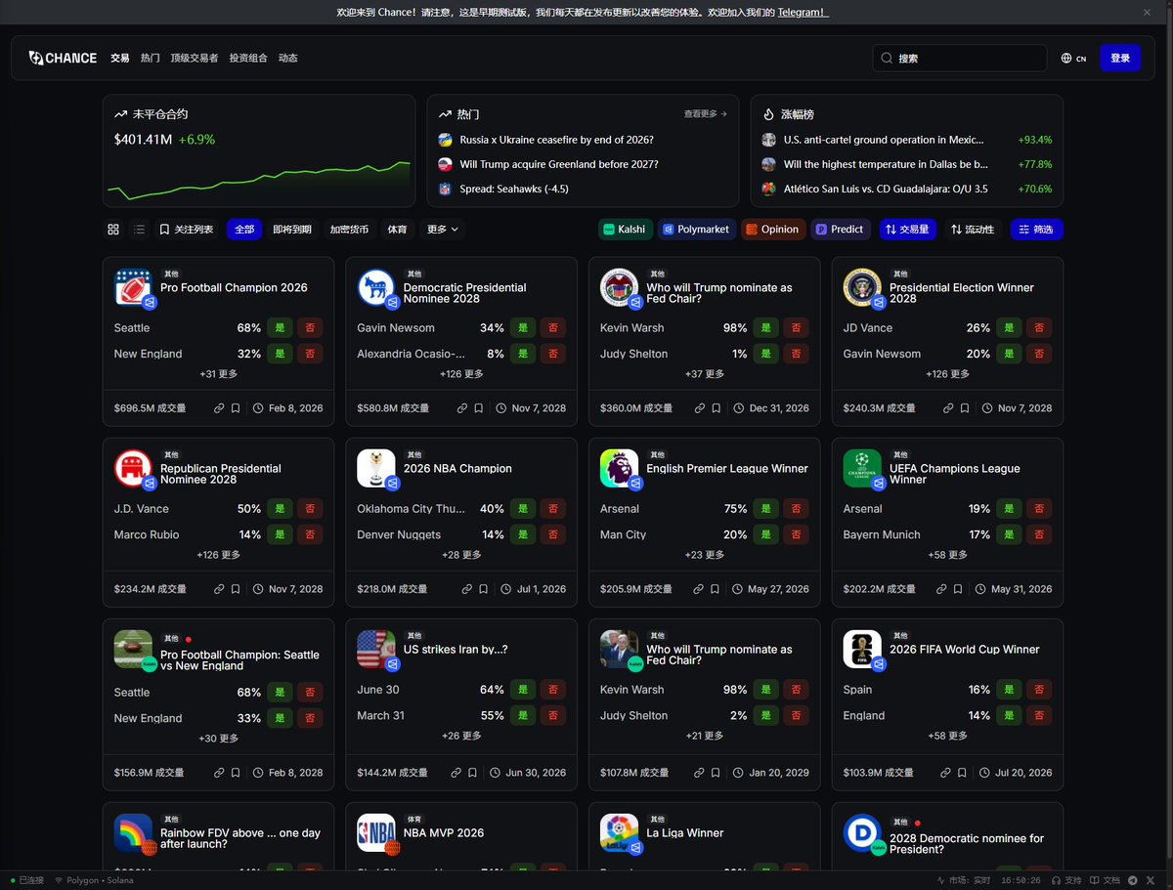Click 是 for Seattle in Pro Football 2026

280,328
